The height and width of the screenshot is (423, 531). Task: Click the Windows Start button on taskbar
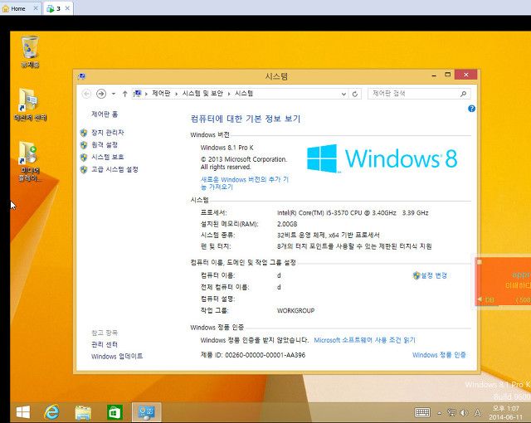pos(23,412)
